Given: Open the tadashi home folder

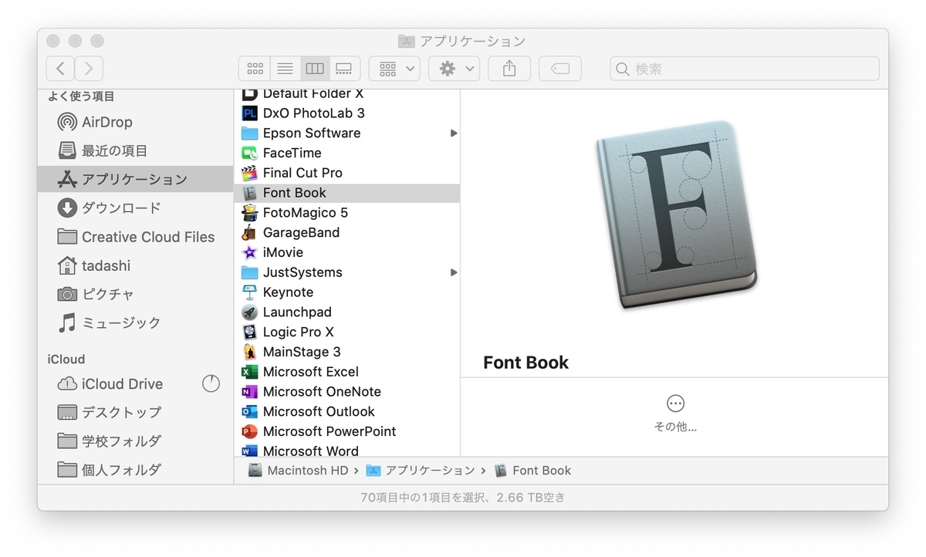Looking at the screenshot, I should tap(135, 265).
